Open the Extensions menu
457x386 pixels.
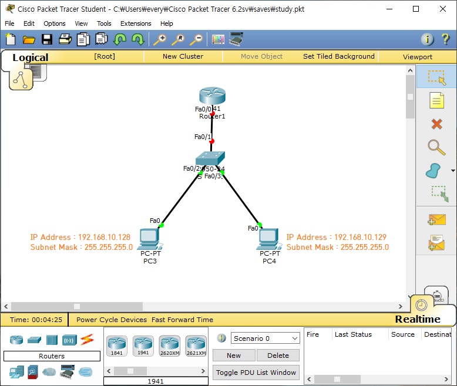pos(136,23)
